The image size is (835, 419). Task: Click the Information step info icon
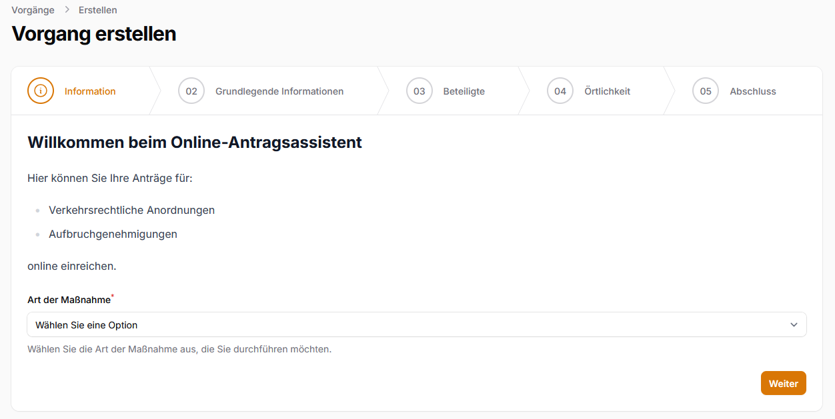(41, 91)
